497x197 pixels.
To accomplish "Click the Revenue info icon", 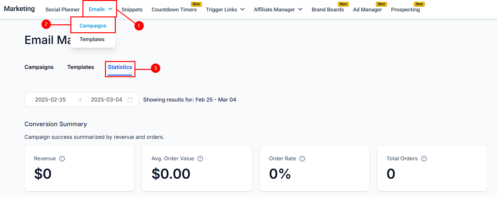I will [62, 159].
